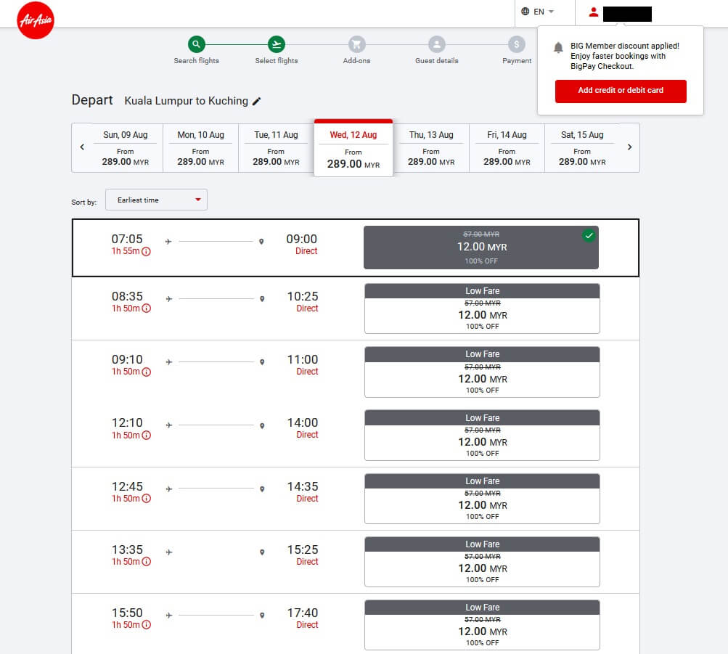Click the Guest details step label
This screenshot has width=728, height=654.
(x=436, y=61)
